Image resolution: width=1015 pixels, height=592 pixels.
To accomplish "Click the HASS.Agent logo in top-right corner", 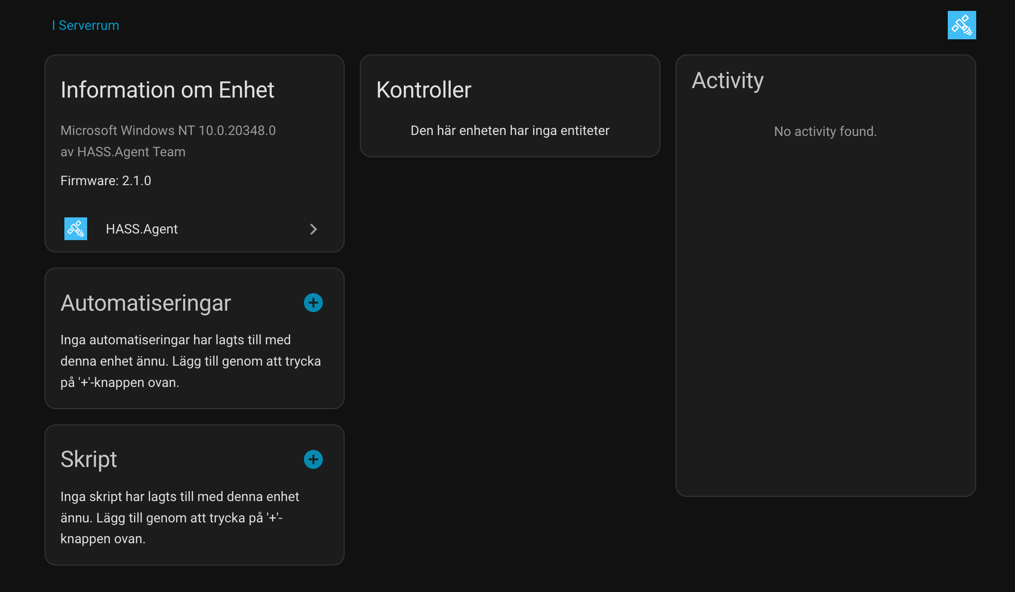I will 962,25.
